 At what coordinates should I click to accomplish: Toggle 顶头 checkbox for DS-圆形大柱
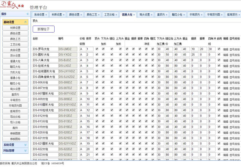pyautogui.click(x=97, y=54)
